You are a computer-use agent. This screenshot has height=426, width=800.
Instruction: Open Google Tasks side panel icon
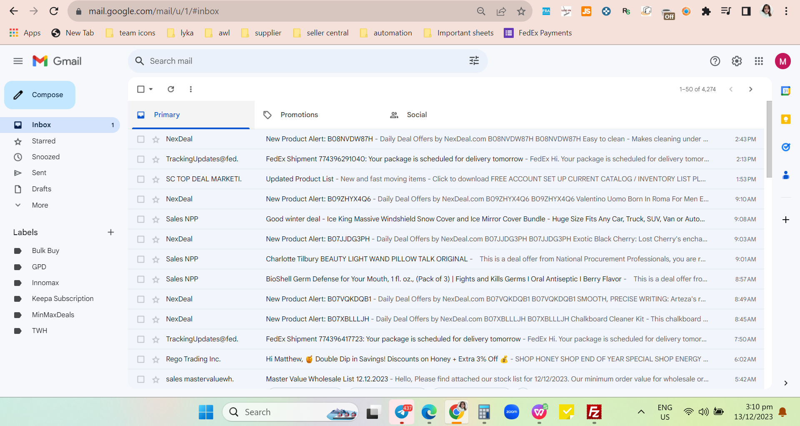click(x=786, y=147)
